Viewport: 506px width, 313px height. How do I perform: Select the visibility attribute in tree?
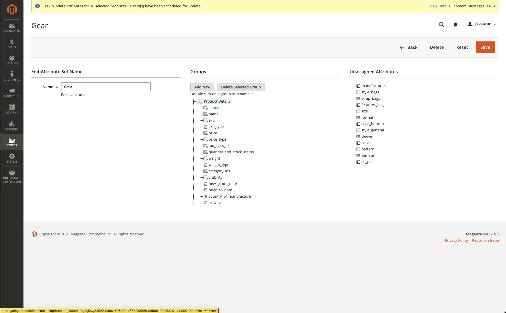pos(215,177)
